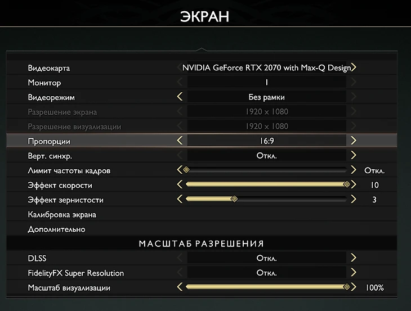Image resolution: width=411 pixels, height=311 pixels.
Task: Click the Эффект зернистости slider handle
Action: 234,199
